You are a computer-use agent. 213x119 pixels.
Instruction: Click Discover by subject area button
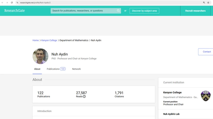[x=144, y=11]
